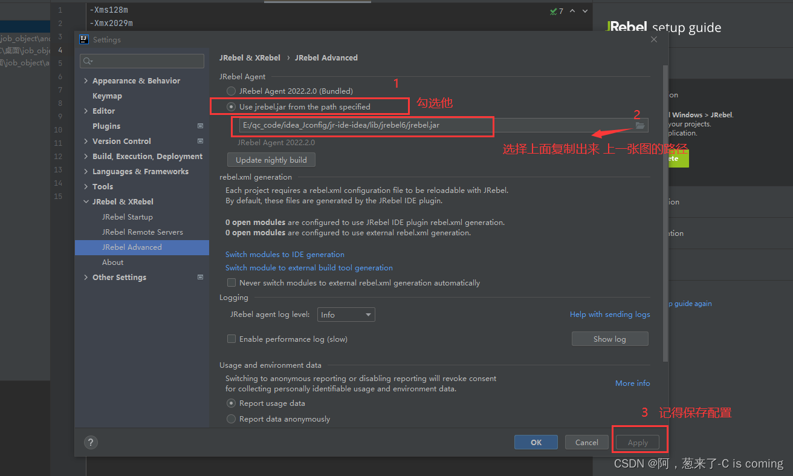Close the Settings dialog with the X
793x476 pixels.
[x=653, y=39]
